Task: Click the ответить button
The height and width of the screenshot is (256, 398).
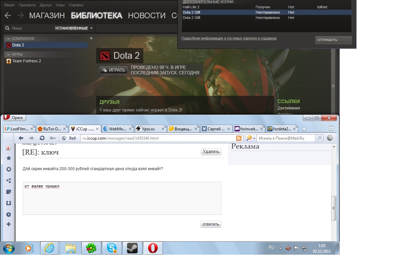Action: [211, 224]
